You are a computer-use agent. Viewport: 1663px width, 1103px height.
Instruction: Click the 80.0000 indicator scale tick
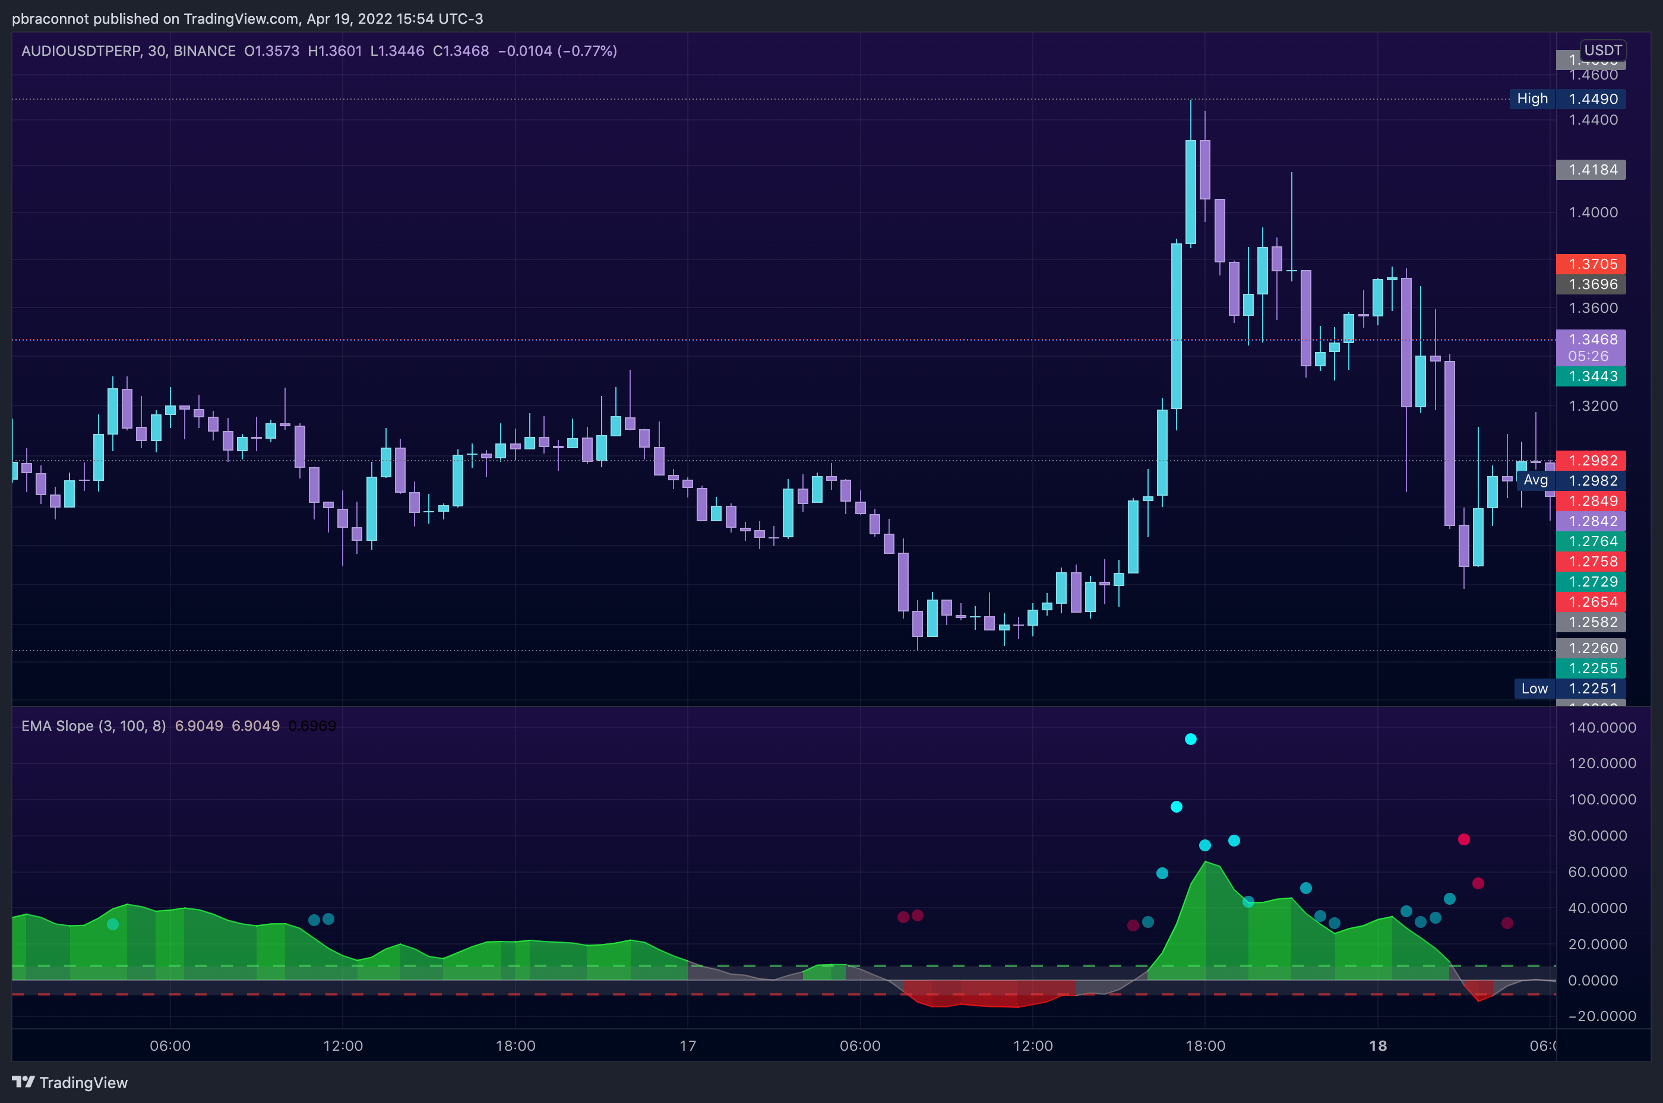(x=1598, y=836)
